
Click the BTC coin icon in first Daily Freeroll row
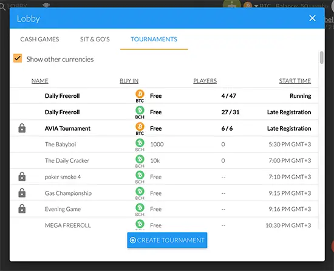pyautogui.click(x=140, y=94)
